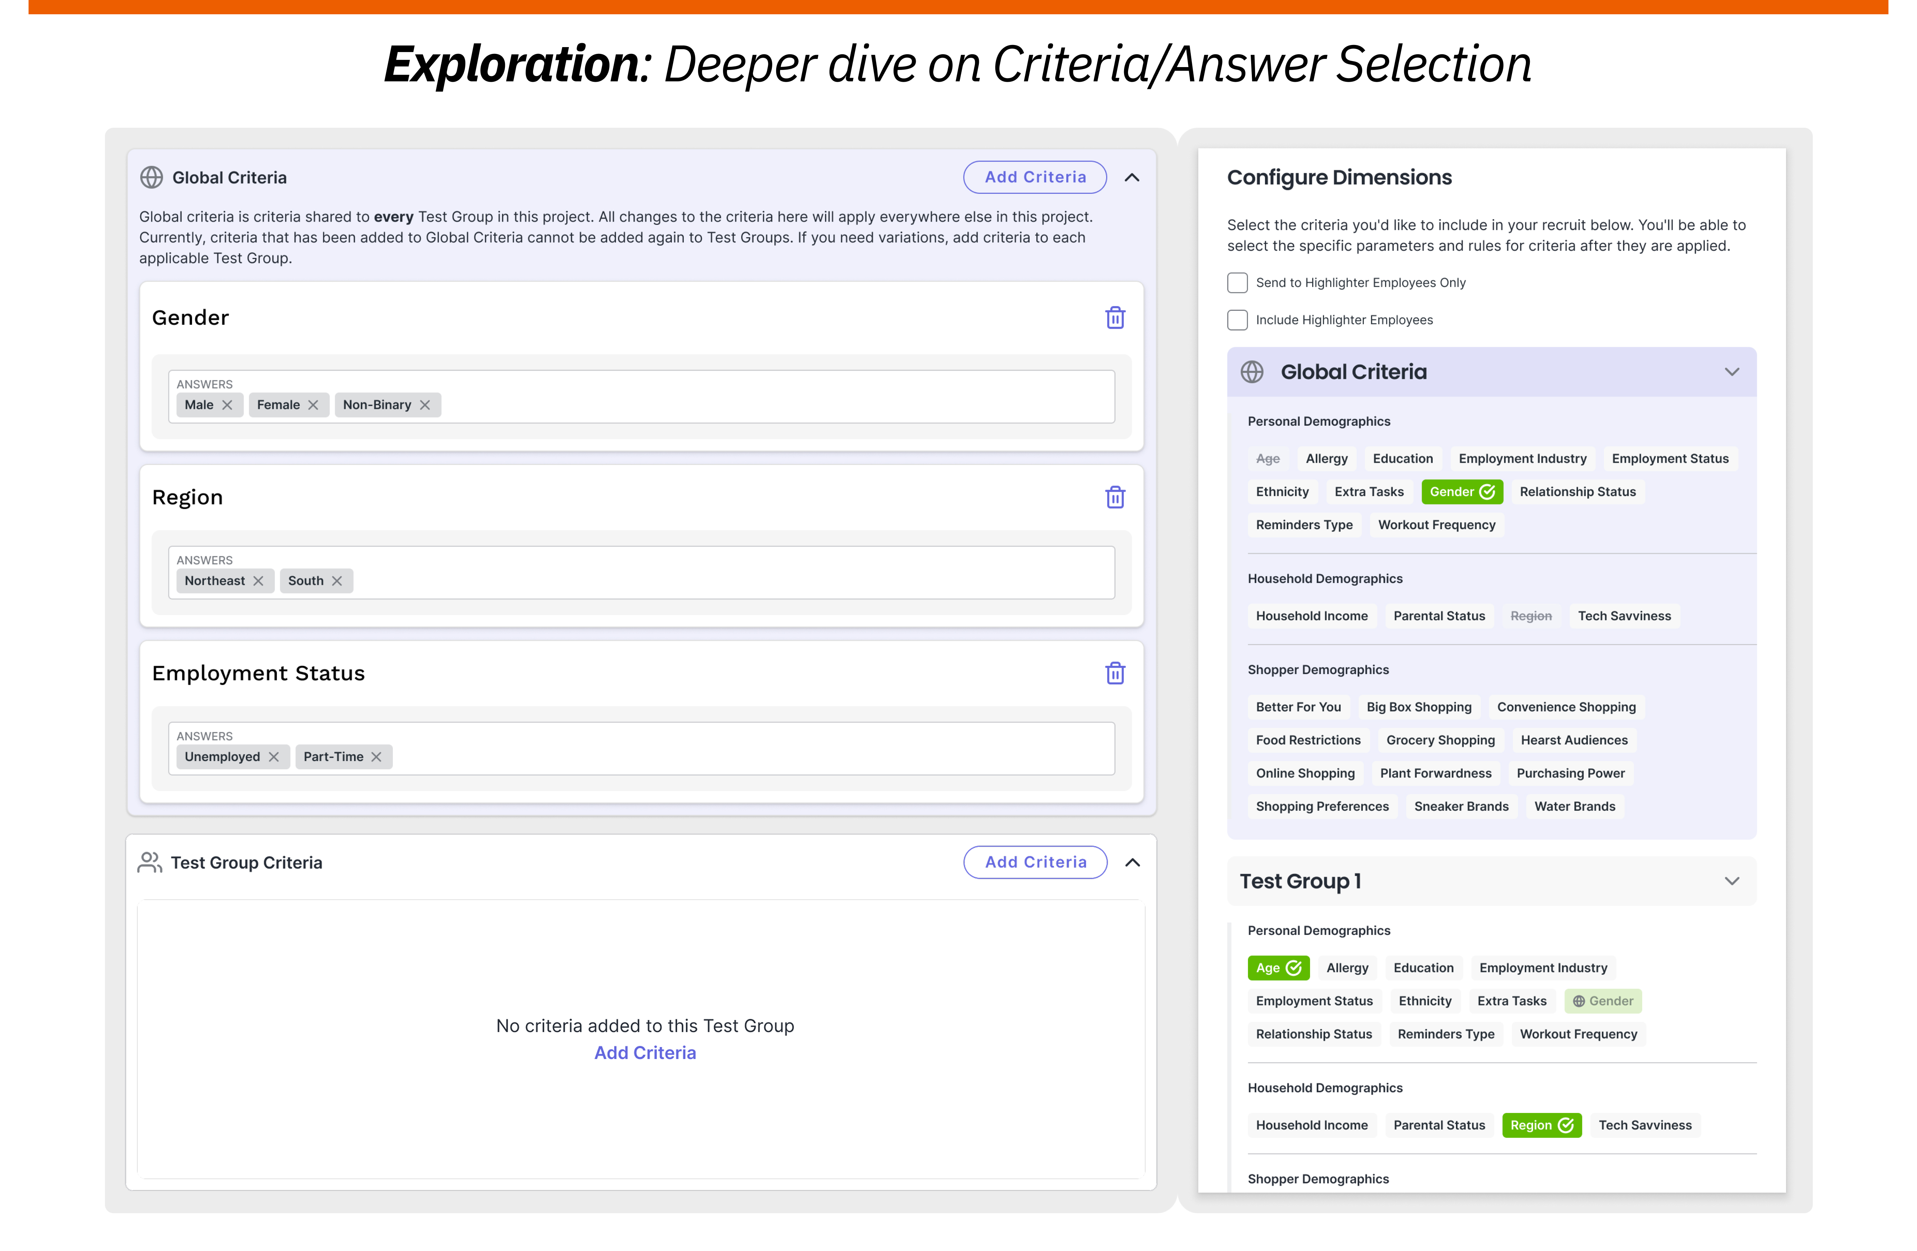The height and width of the screenshot is (1251, 1917).
Task: Check Include Highlighter Employees
Action: 1237,320
